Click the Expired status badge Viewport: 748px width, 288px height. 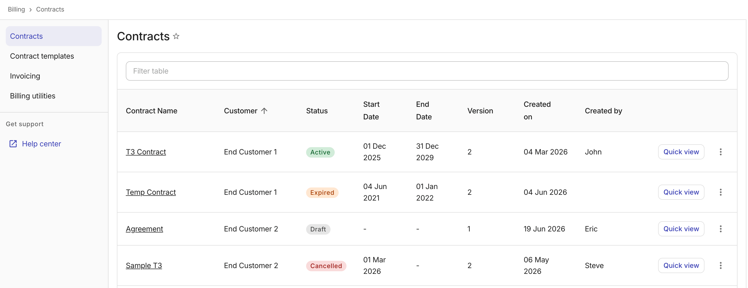[322, 193]
